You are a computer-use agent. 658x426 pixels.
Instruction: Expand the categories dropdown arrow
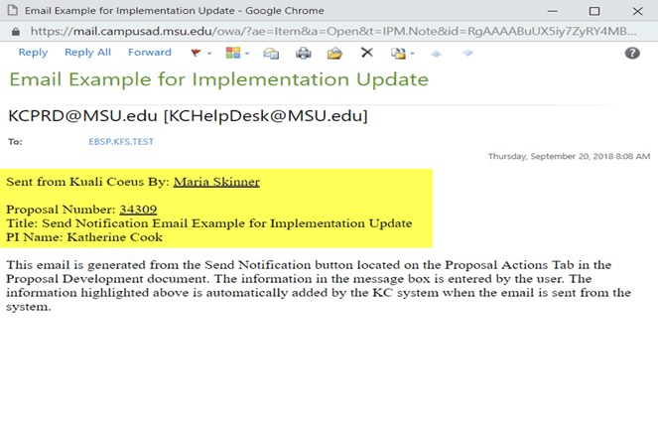247,54
